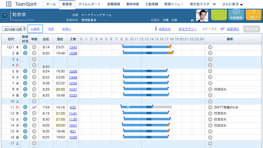263x148 pixels.
Task: Click the 20:00 leave time on 12/8
Action: [x=60, y=89]
